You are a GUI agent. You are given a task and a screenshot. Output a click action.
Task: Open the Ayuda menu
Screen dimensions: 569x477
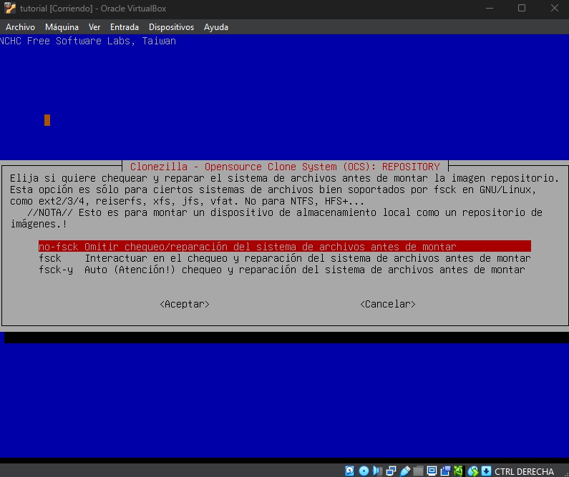tap(216, 27)
